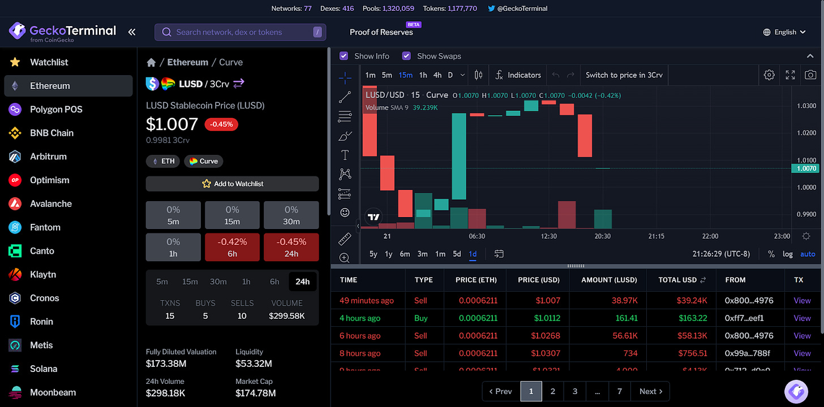This screenshot has height=407, width=824.
Task: Collapse the chart panel with chevron
Action: [x=810, y=56]
